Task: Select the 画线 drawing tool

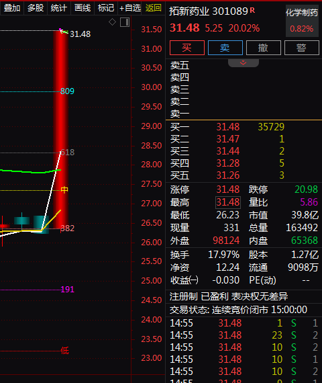Action: coord(83,8)
